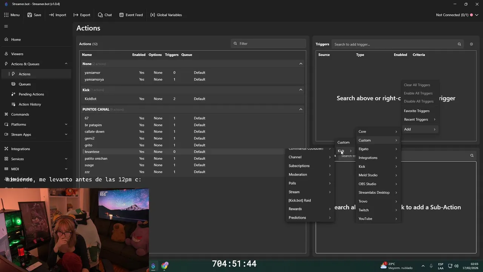This screenshot has height=272, width=483.
Task: Select Meld Studio in the Add submenu
Action: click(x=378, y=175)
